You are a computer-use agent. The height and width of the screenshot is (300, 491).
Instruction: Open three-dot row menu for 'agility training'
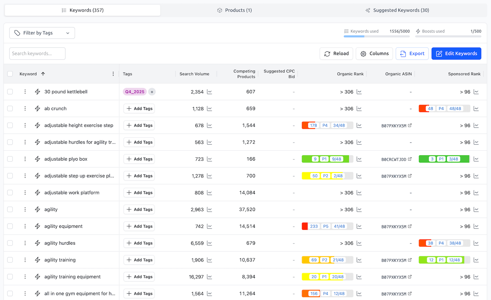coord(25,260)
